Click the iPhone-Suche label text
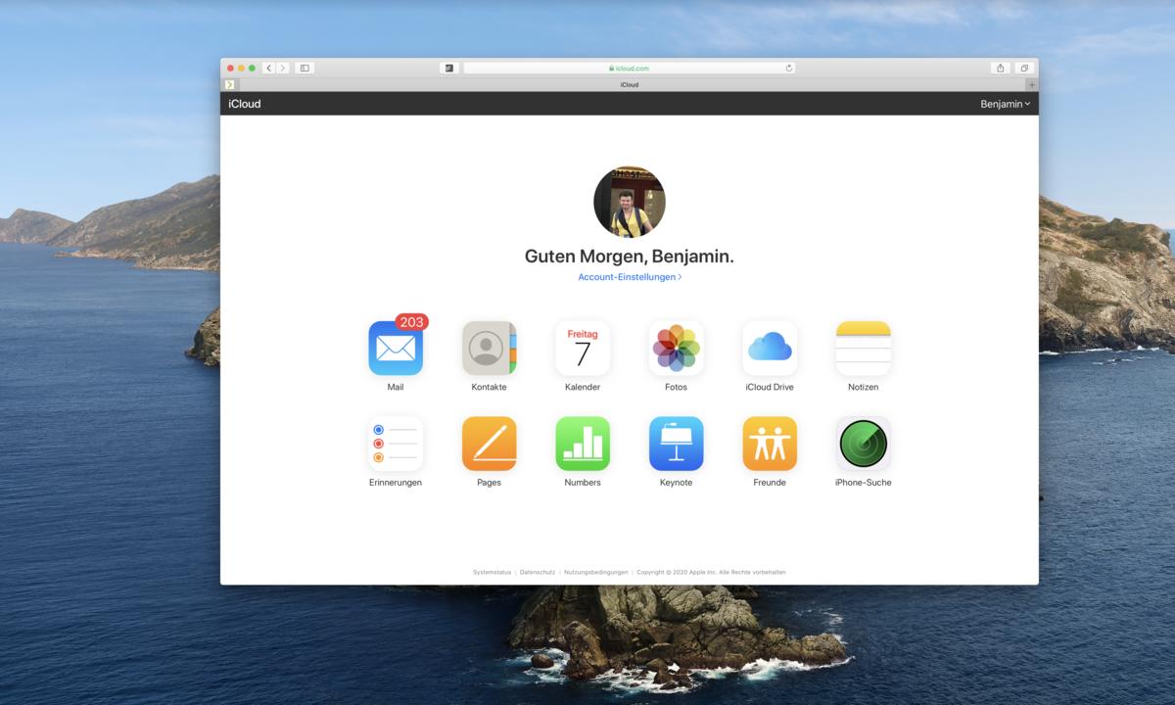Viewport: 1175px width, 705px height. coord(863,483)
